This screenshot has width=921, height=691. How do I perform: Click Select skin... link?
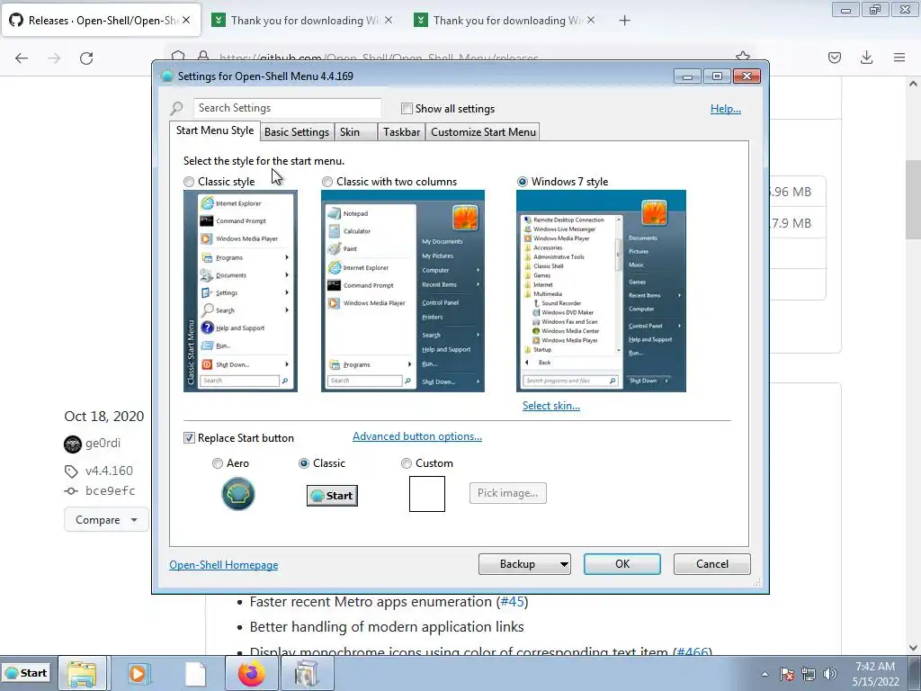[551, 406]
